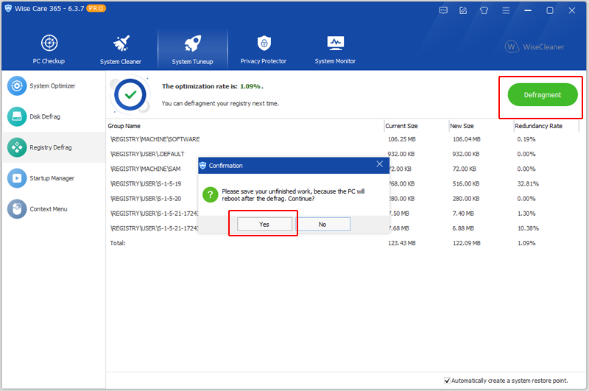Select Disk Defrag in the sidebar
The image size is (589, 391).
click(53, 117)
